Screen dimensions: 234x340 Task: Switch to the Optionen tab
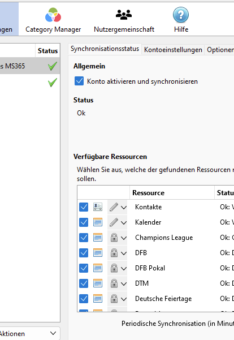[x=220, y=50]
